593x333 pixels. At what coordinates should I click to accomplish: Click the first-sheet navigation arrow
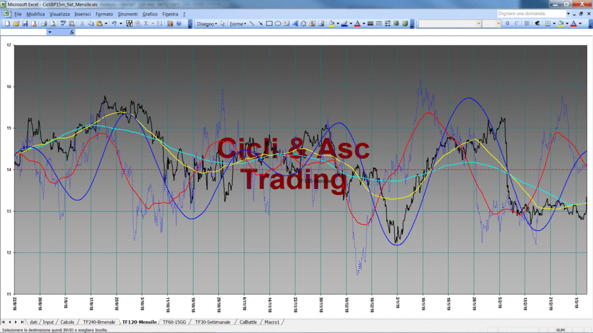click(3, 322)
